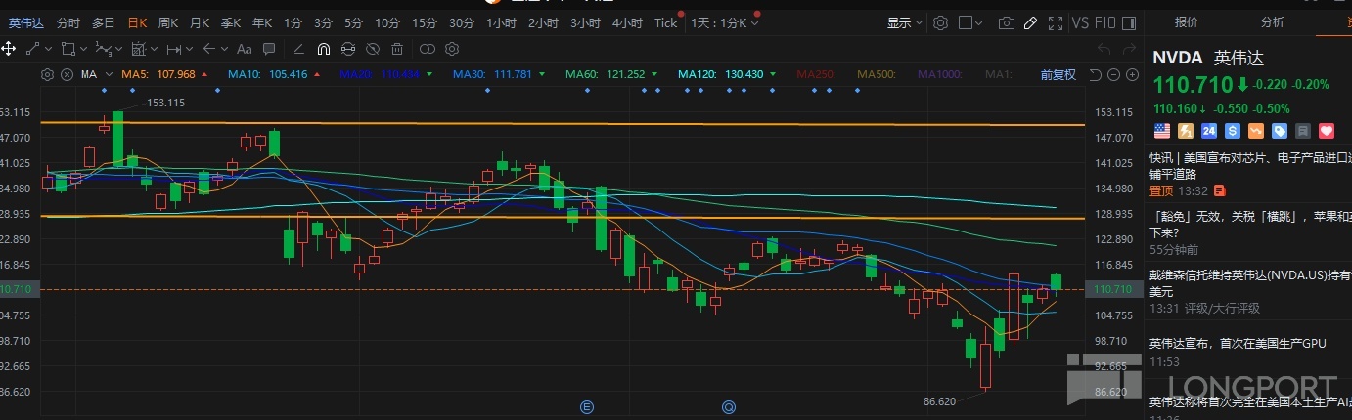
Task: Open the chart layout square dropdown
Action: pos(970,22)
